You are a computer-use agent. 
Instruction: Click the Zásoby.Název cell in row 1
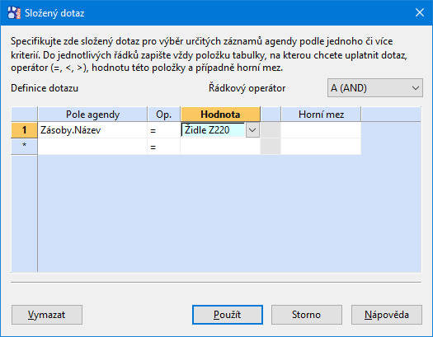click(x=92, y=130)
